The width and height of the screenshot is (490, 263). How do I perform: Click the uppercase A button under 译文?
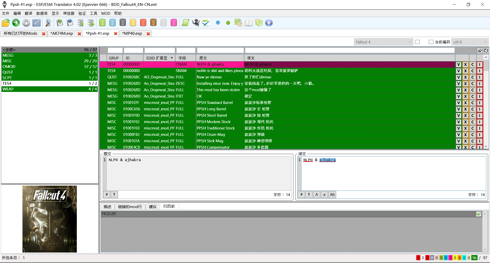[x=316, y=195]
